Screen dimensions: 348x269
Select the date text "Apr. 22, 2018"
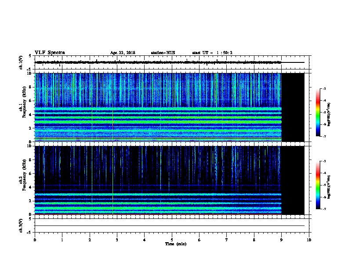pos(123,53)
